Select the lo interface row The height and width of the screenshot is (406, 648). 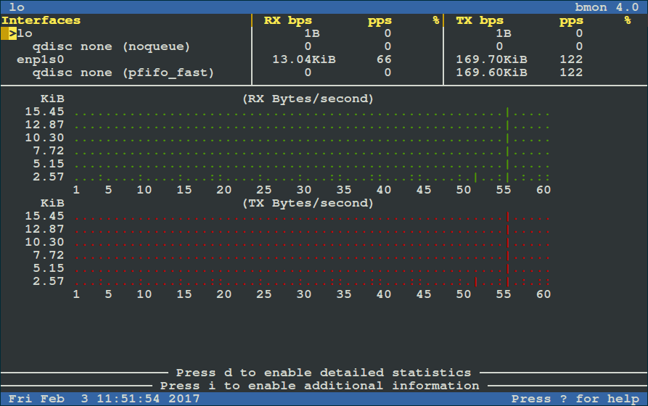click(25, 33)
